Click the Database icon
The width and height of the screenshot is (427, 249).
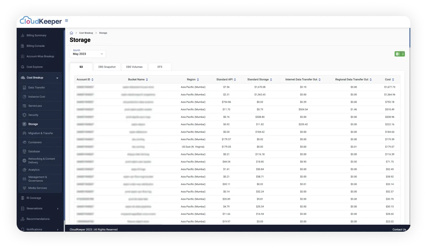pos(25,151)
